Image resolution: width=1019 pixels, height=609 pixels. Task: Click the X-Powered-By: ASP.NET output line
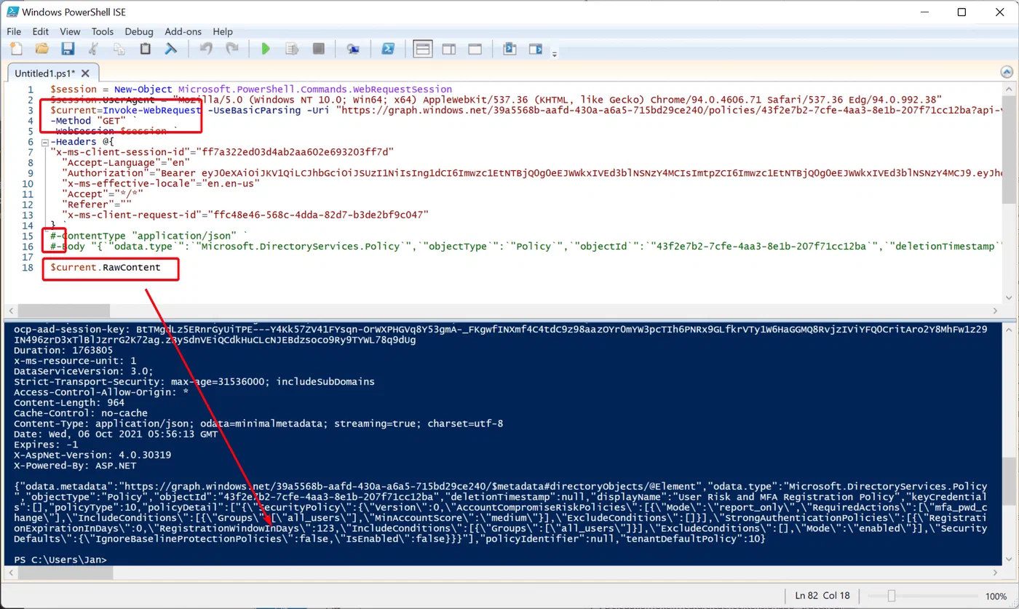[x=75, y=465]
